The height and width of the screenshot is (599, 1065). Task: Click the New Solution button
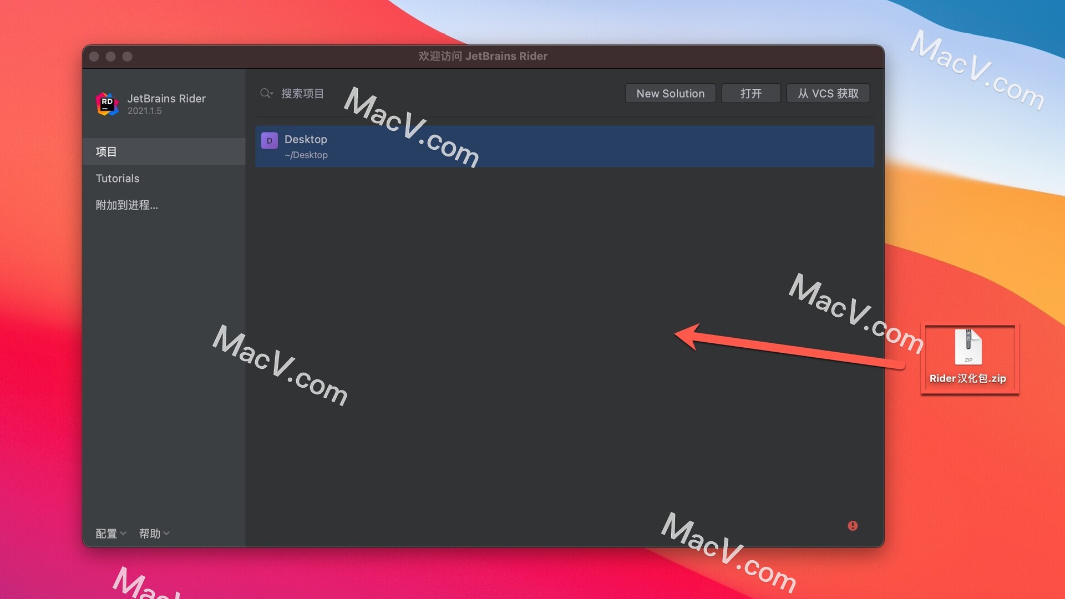[670, 94]
